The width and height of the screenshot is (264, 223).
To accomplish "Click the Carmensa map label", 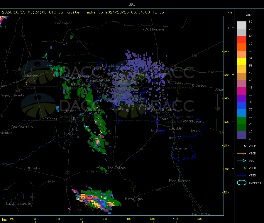I will pos(180,148).
